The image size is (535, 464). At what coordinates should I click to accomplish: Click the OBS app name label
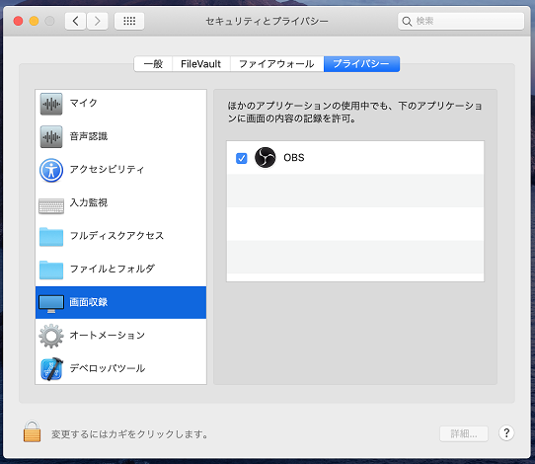coord(294,158)
